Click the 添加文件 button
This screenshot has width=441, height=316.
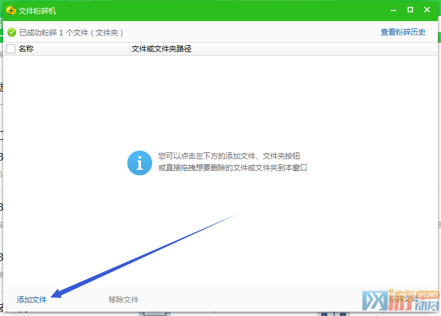32,300
